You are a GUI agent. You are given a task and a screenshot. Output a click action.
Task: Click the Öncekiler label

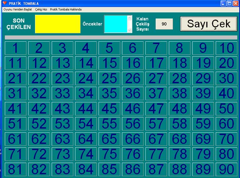pyautogui.click(x=92, y=24)
